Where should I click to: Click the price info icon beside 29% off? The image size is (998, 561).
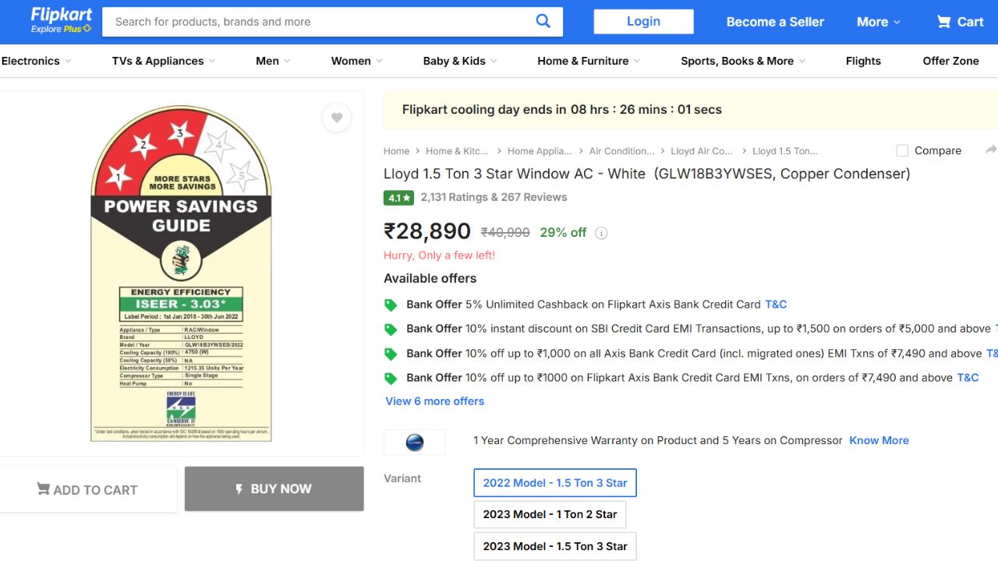(601, 233)
